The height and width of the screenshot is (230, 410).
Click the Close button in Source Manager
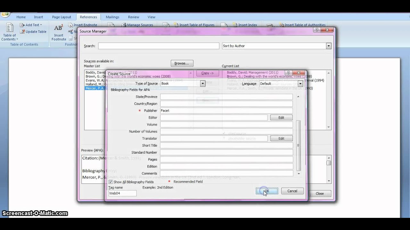click(x=319, y=194)
